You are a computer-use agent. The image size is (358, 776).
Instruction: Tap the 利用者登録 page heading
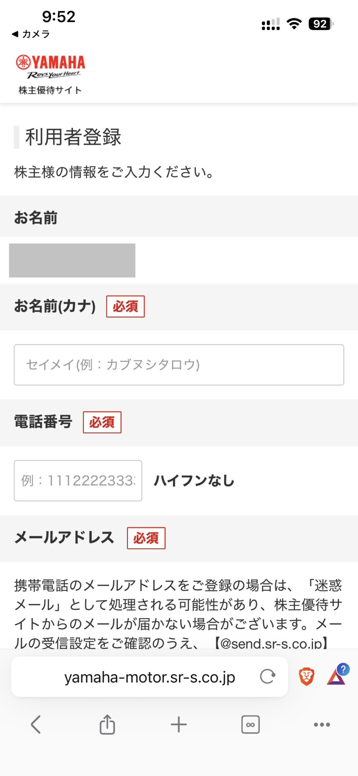[x=73, y=137]
